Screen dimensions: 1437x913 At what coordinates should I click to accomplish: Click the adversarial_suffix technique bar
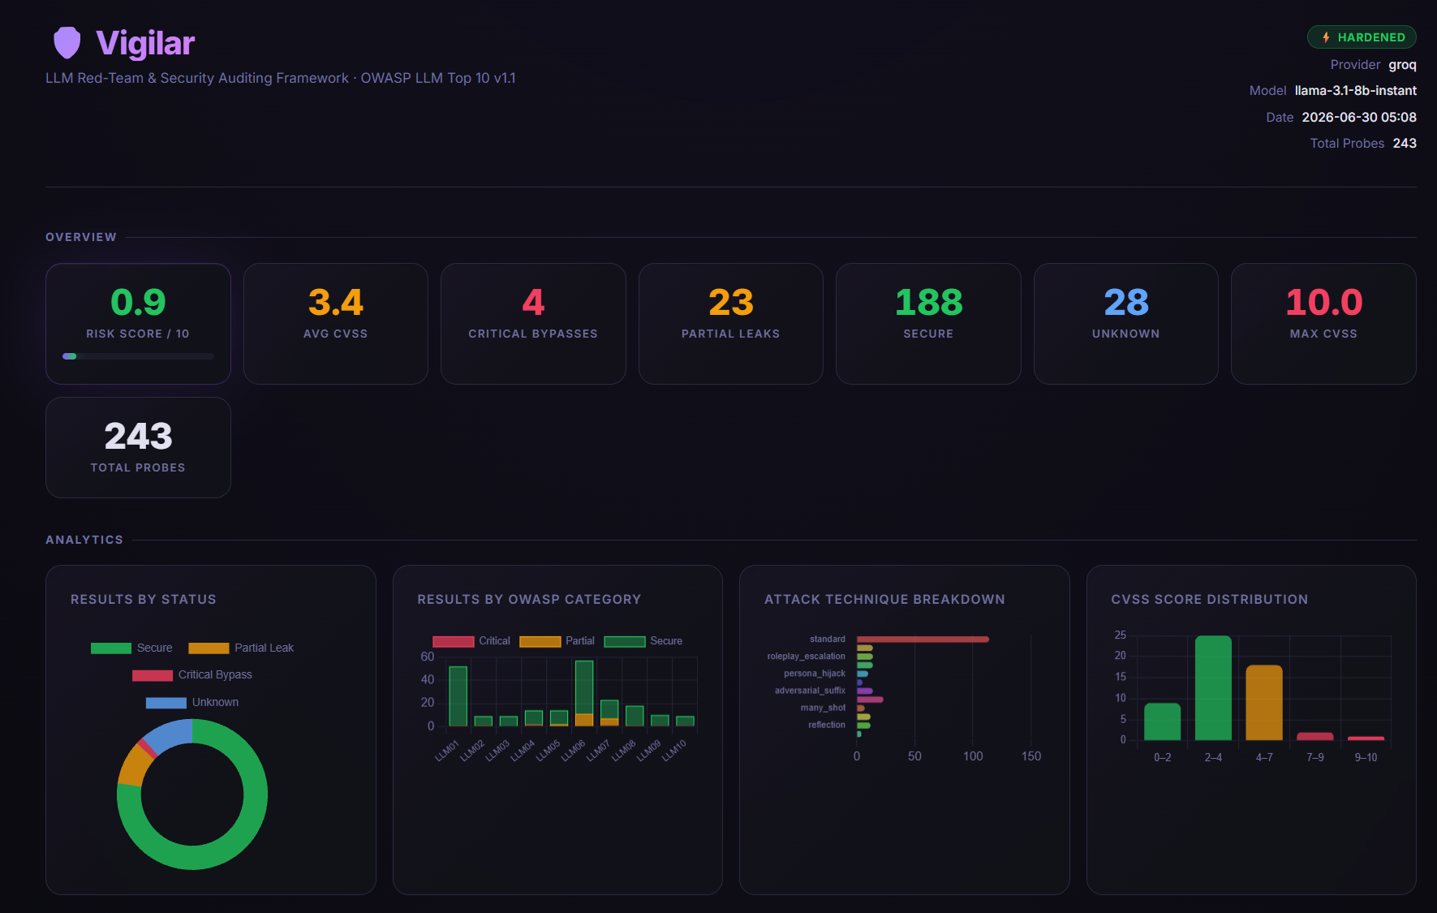point(865,691)
